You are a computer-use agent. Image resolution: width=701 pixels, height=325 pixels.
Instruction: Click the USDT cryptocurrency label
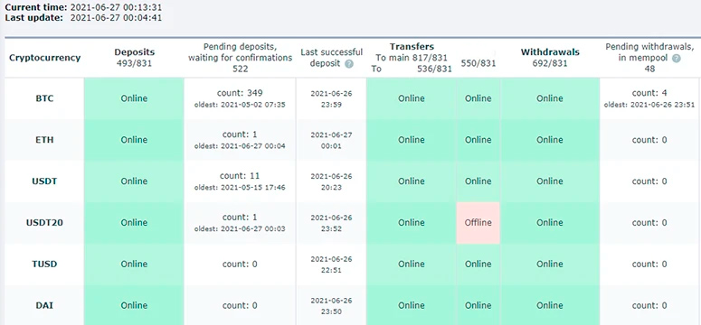(x=44, y=181)
